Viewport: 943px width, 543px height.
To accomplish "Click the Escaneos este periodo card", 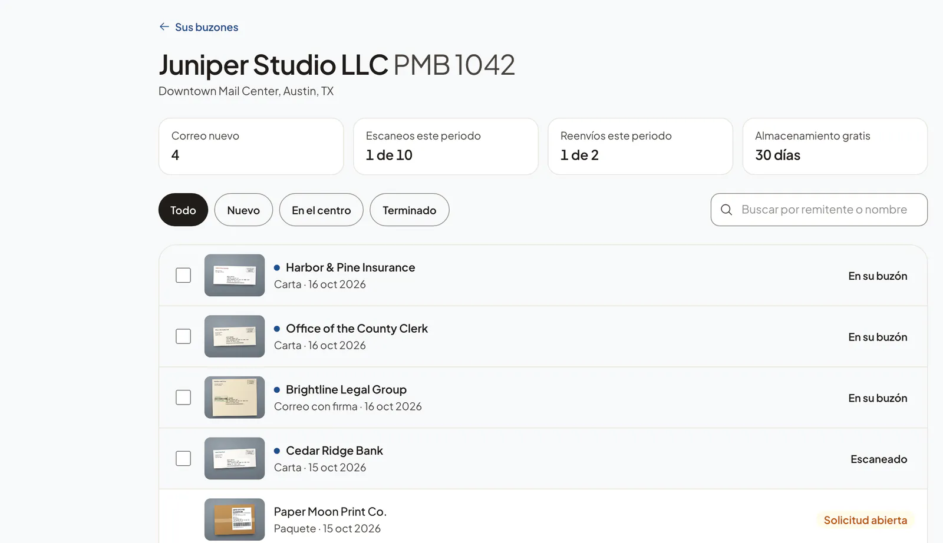I will (x=446, y=146).
